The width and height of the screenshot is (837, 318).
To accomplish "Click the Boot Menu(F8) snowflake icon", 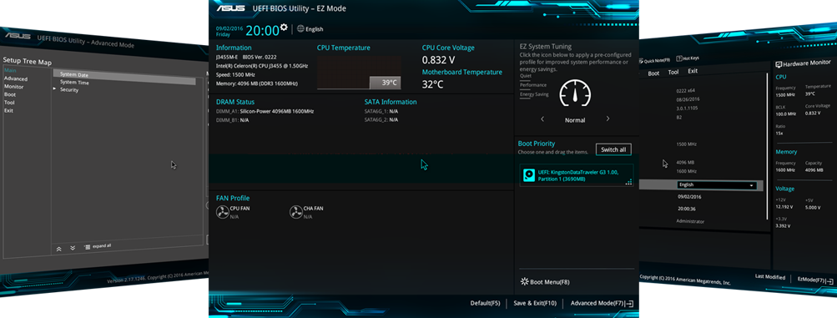I will [524, 282].
